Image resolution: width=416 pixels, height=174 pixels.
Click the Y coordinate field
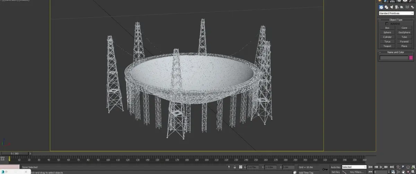[270, 167]
